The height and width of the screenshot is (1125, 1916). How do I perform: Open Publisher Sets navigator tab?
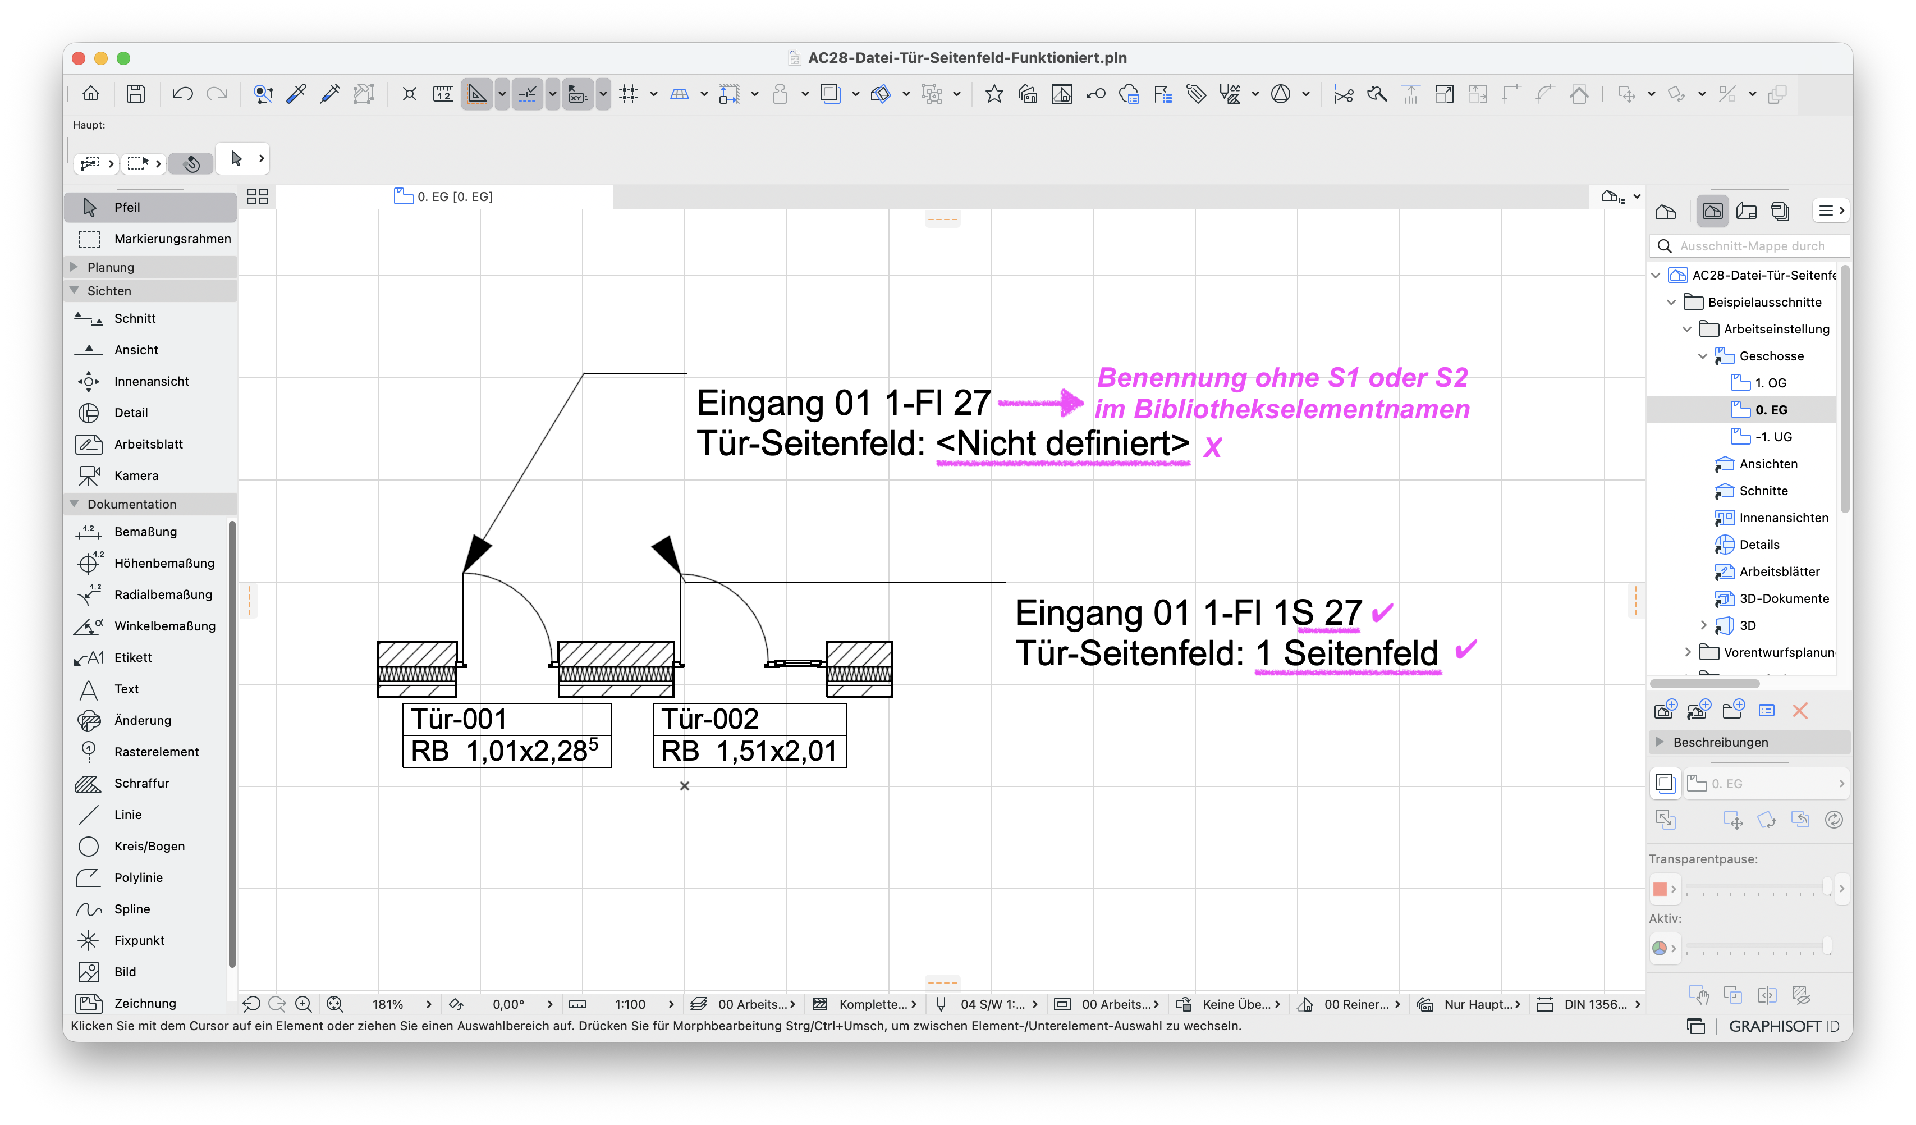tap(1780, 212)
